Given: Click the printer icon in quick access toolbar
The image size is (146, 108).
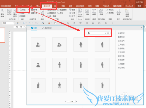Looking at the screenshot, I should click(106, 23).
